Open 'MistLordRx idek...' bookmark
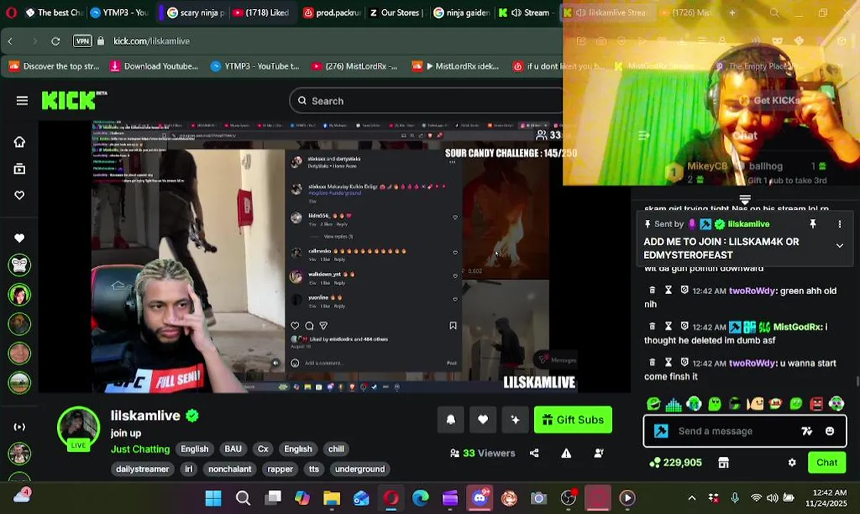This screenshot has height=514, width=860. [456, 66]
